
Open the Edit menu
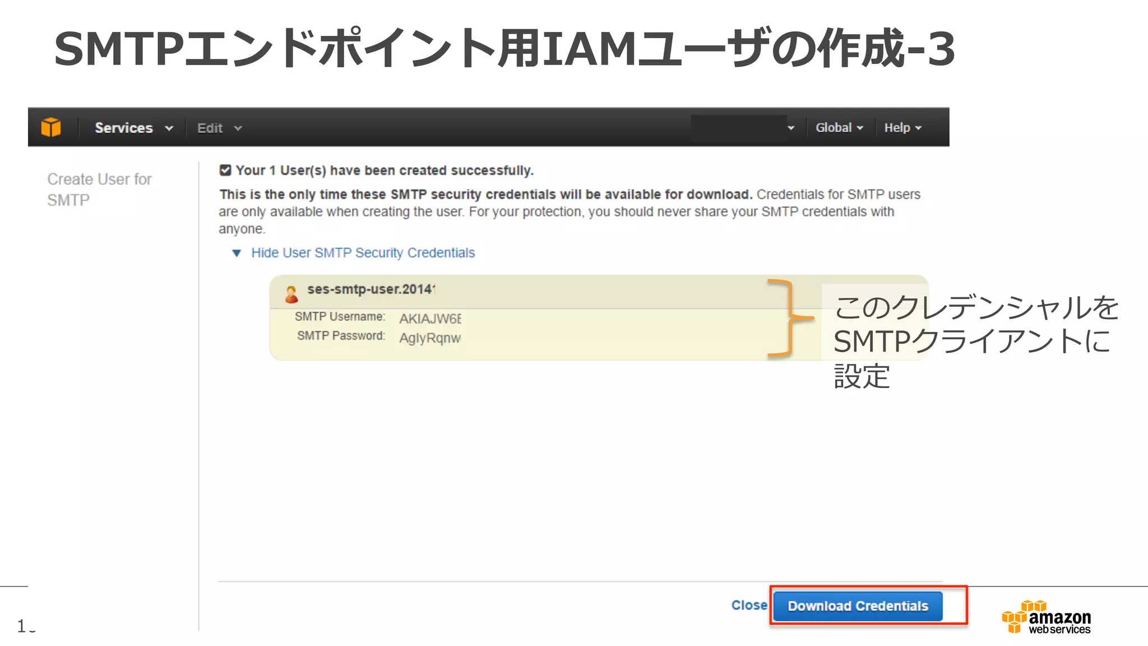(219, 128)
